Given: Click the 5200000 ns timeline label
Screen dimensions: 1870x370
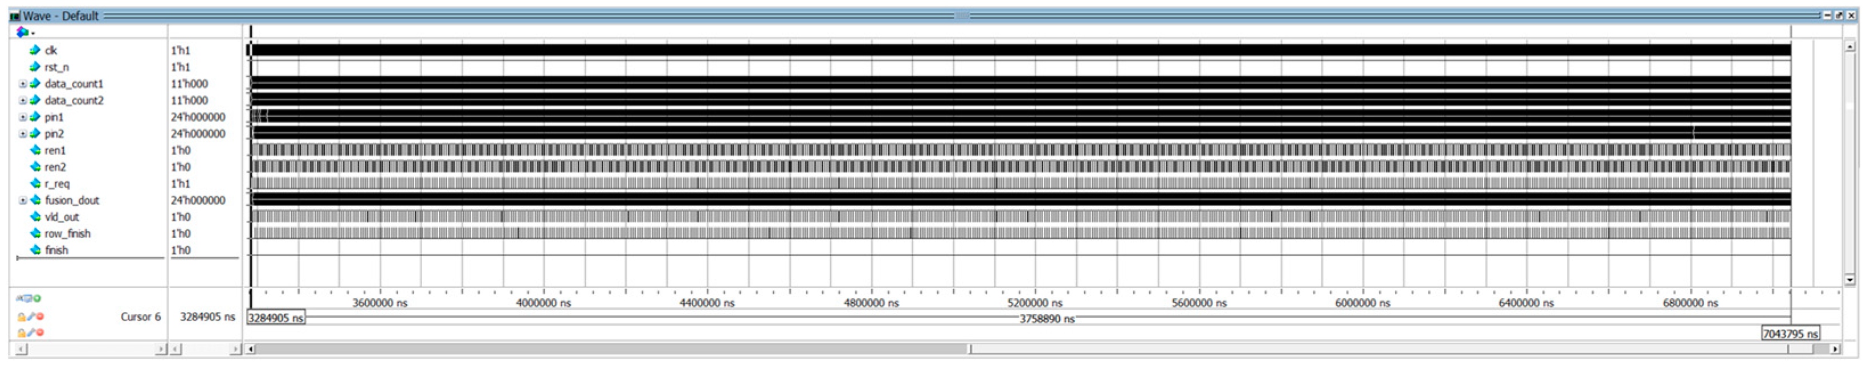Looking at the screenshot, I should pyautogui.click(x=1035, y=303).
